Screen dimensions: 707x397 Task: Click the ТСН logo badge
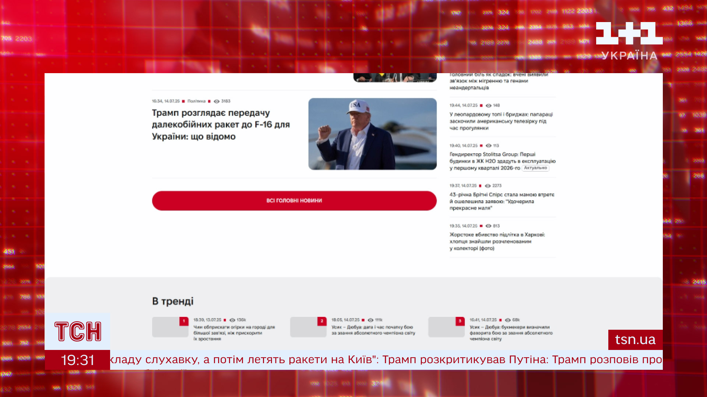(78, 331)
